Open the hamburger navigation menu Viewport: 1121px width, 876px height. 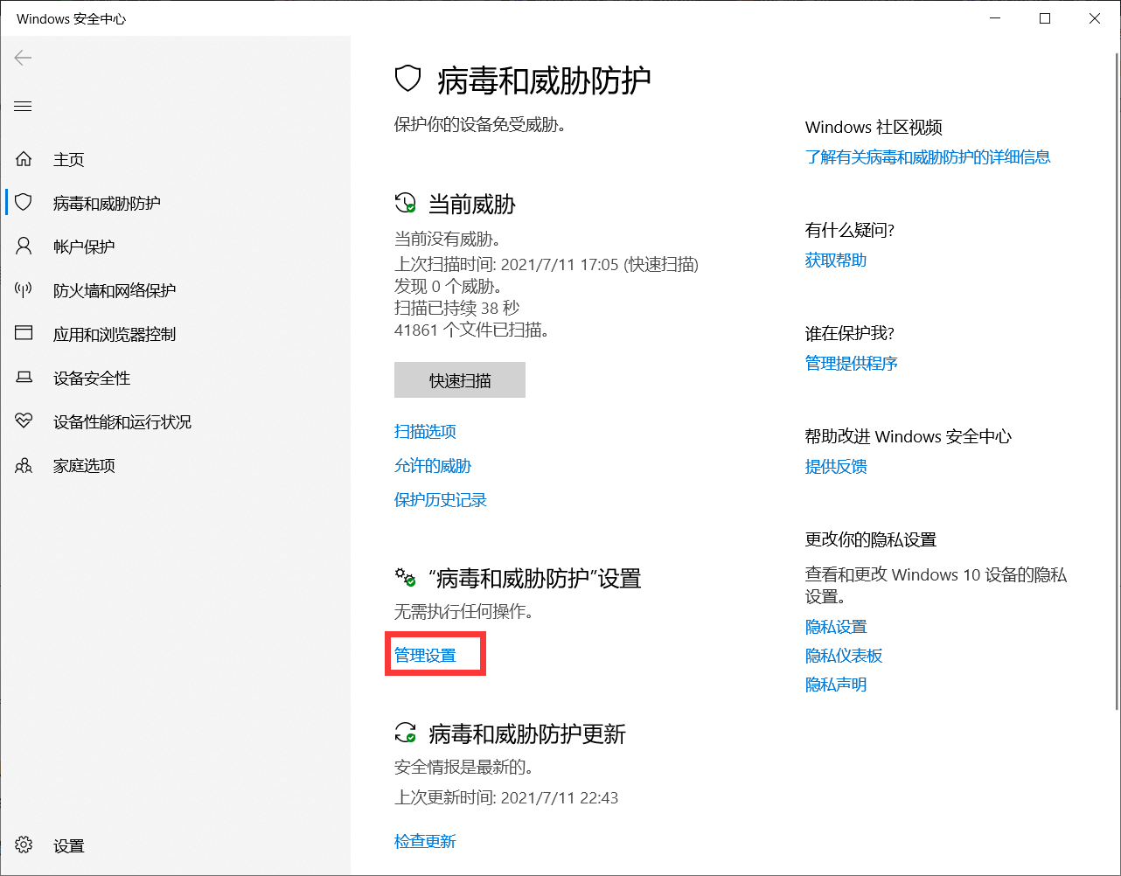pyautogui.click(x=23, y=107)
